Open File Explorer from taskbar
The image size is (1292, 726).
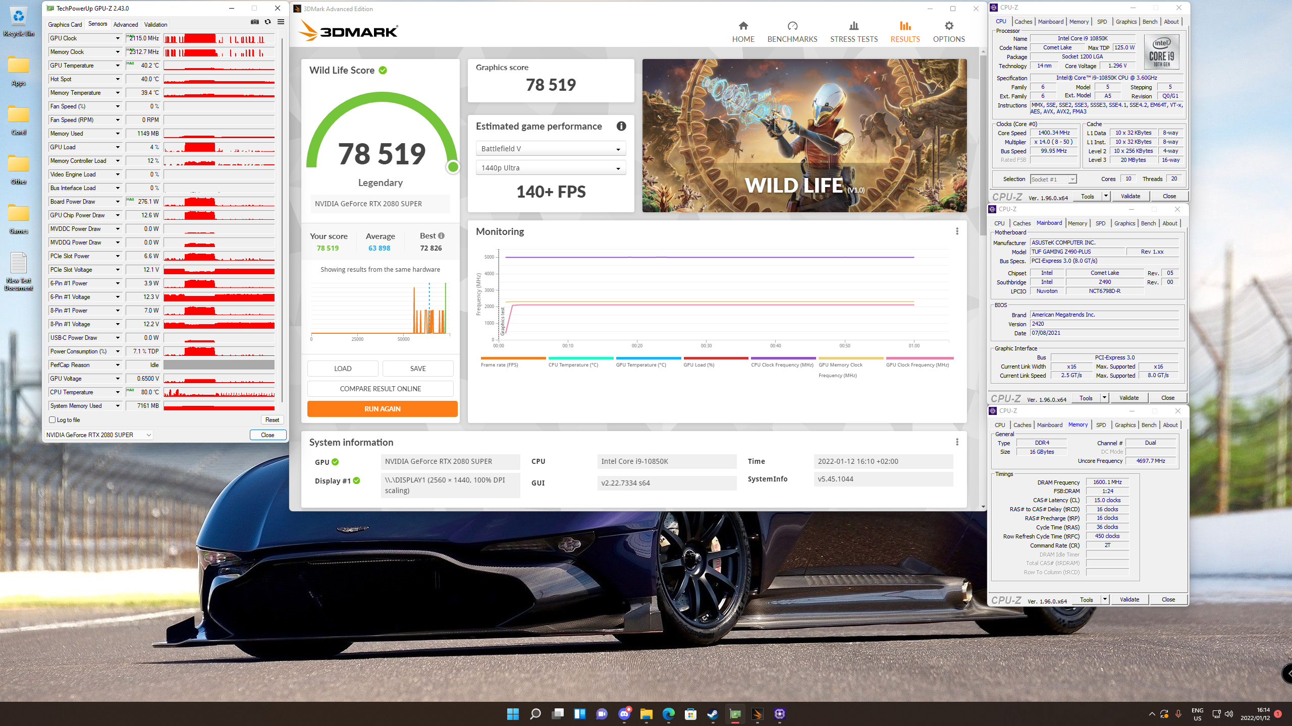tap(646, 714)
